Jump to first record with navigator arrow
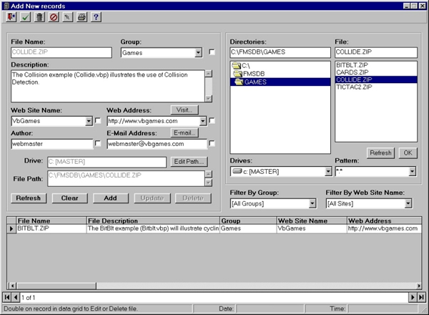This screenshot has height=315, width=429. tap(7, 296)
